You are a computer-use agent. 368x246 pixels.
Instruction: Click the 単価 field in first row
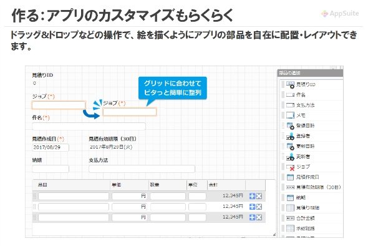click(129, 196)
